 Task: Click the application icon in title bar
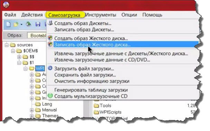[6, 5]
